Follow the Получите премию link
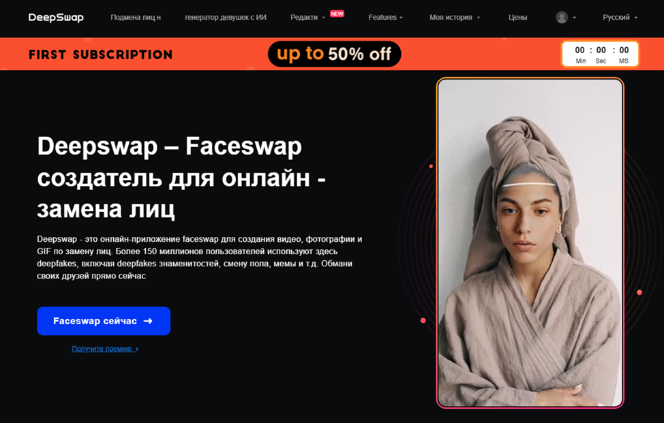 click(x=102, y=349)
